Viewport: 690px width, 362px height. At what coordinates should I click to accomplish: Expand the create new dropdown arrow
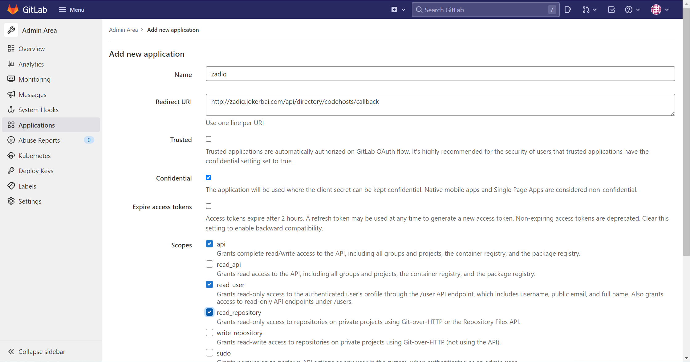pyautogui.click(x=404, y=10)
